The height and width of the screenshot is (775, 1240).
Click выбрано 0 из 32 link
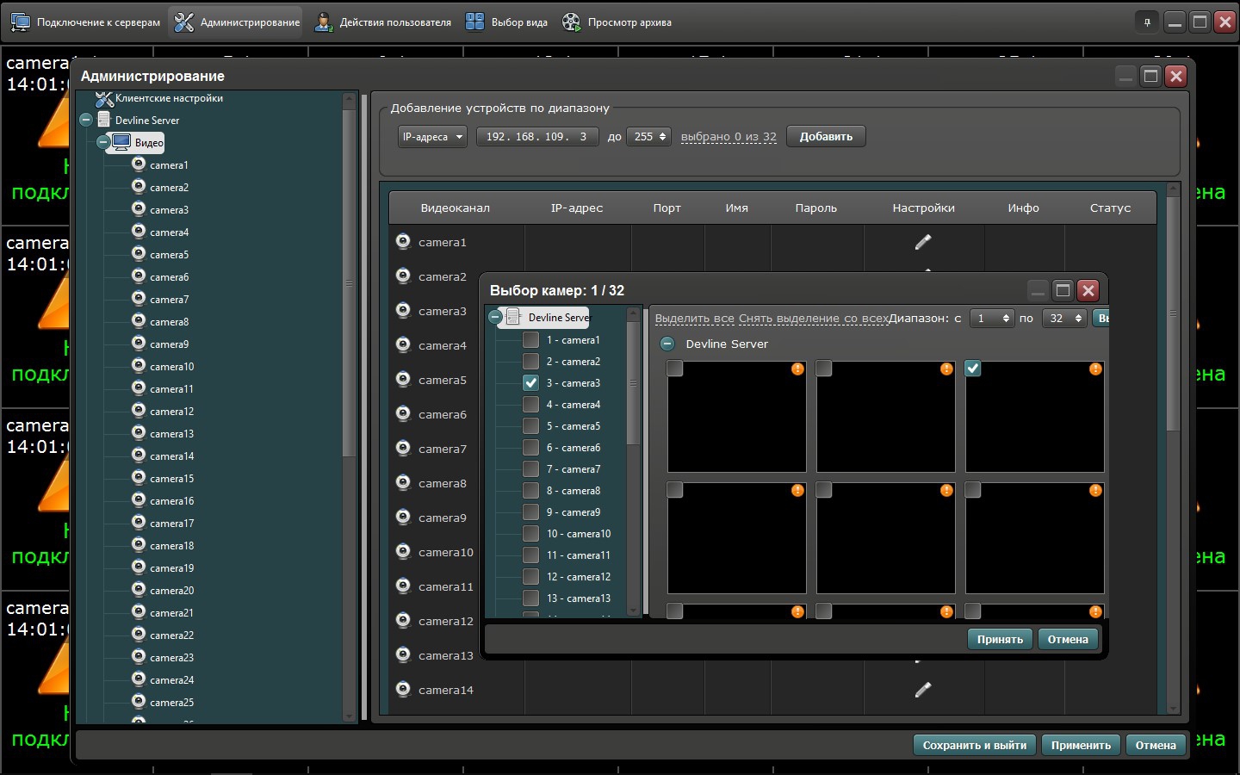[x=728, y=137]
